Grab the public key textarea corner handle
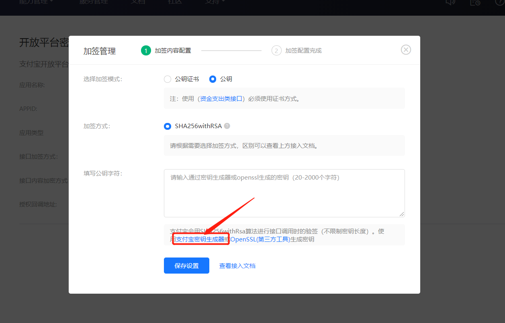Image resolution: width=505 pixels, height=323 pixels. 402,214
